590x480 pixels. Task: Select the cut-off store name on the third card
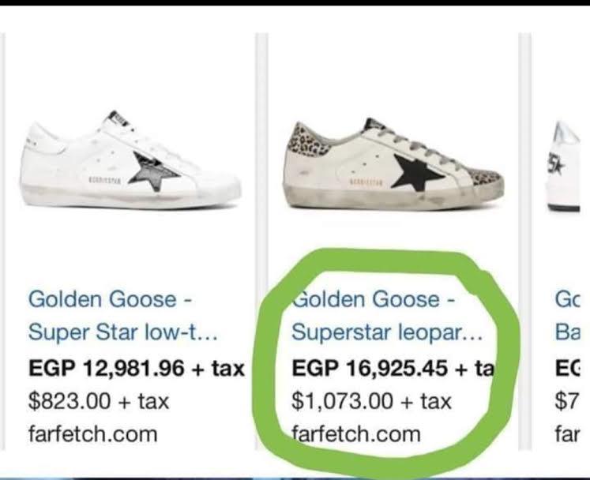click(566, 433)
